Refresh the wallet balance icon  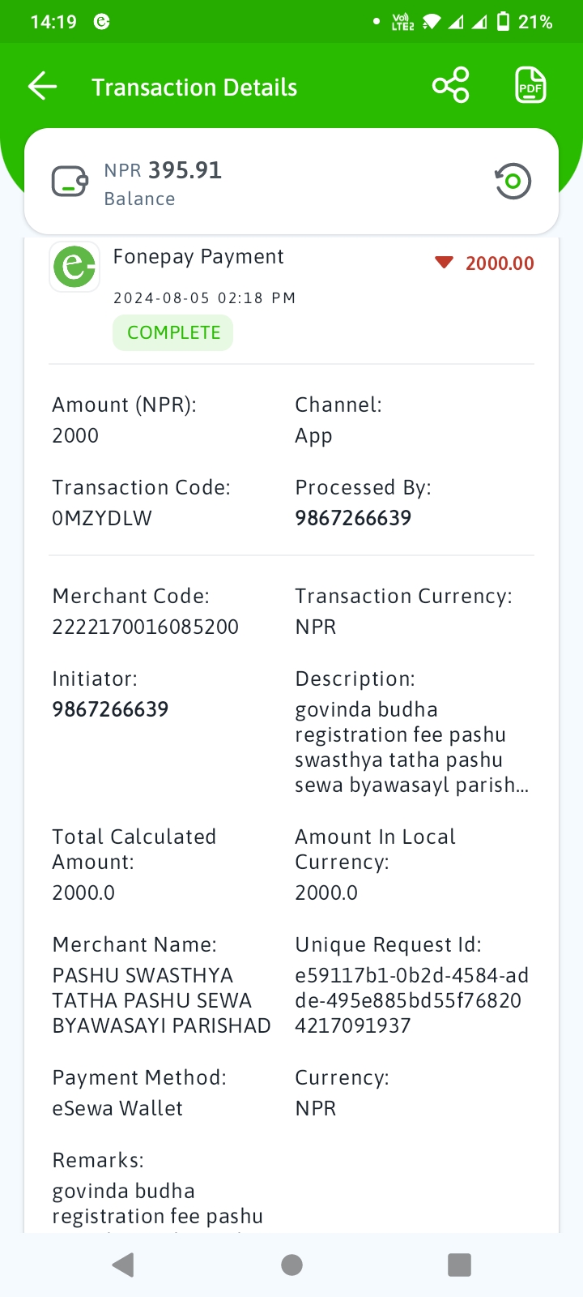(513, 182)
